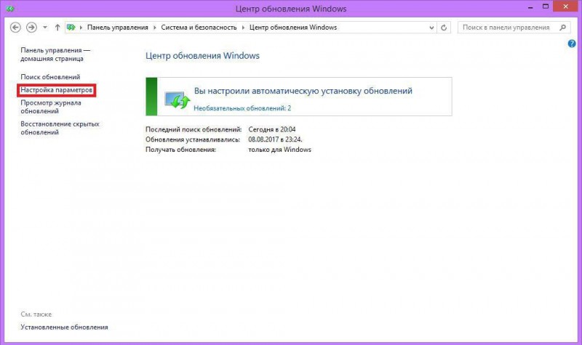The height and width of the screenshot is (345, 582).
Task: Open recent locations dropdown next to Forward arrow
Action: [45, 28]
